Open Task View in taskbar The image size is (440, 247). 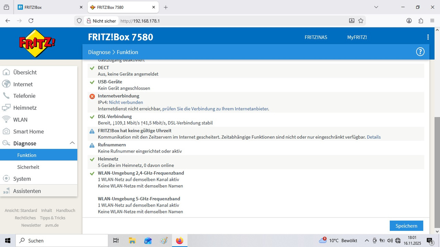pos(116,240)
